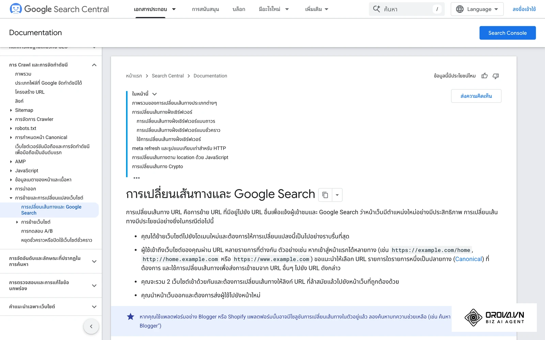Click the Search Central breadcrumb link
The height and width of the screenshot is (340, 545).
pyautogui.click(x=168, y=76)
